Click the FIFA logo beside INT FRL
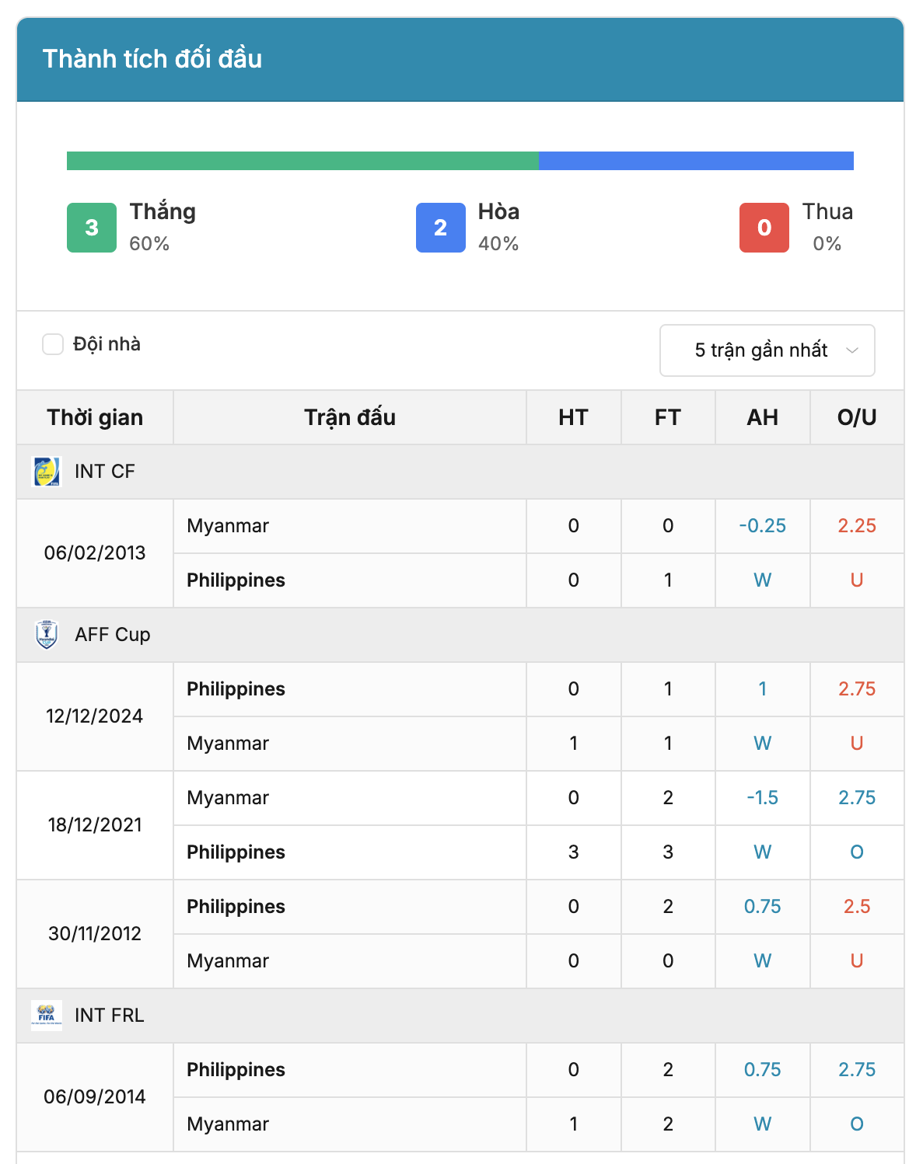Viewport: 916px width, 1164px height. pyautogui.click(x=47, y=1016)
